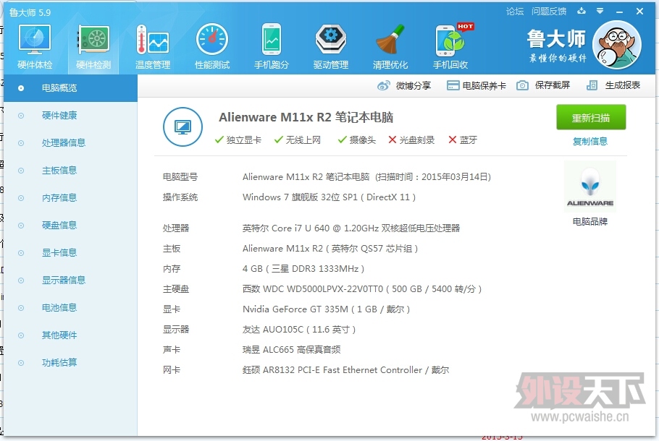The height and width of the screenshot is (441, 659).
Task: Click the Windows 7 旗舰版 operating system value
Action: point(329,197)
